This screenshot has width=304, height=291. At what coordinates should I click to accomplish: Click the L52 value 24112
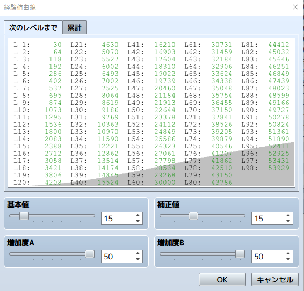tap(165, 125)
